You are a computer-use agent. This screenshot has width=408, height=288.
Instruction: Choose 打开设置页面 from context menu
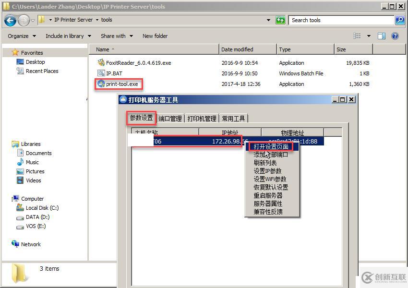click(271, 147)
